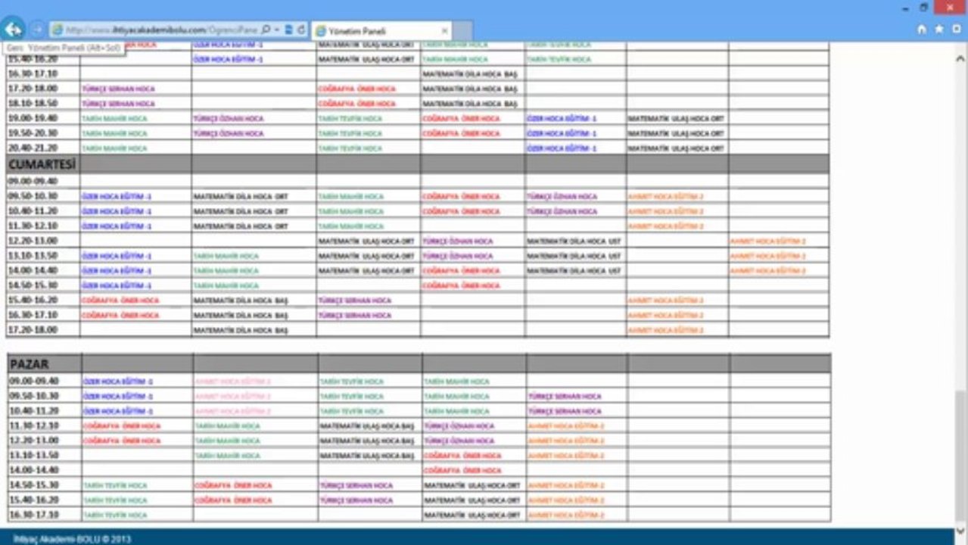Click COĞRAFYA ÖNER HOCA in CUMARTESİ 14.50-15.30 row
Viewport: 968px width, 545px height.
click(462, 286)
